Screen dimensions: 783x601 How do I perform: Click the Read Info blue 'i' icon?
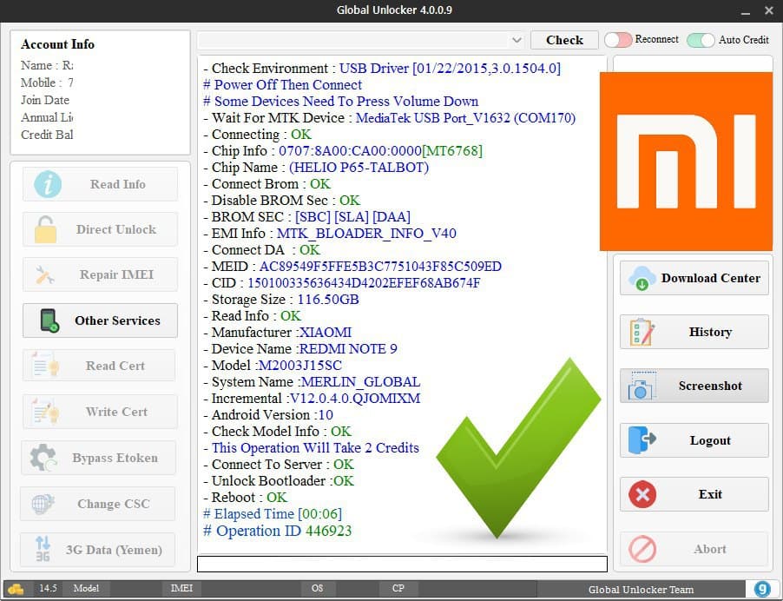click(x=48, y=184)
